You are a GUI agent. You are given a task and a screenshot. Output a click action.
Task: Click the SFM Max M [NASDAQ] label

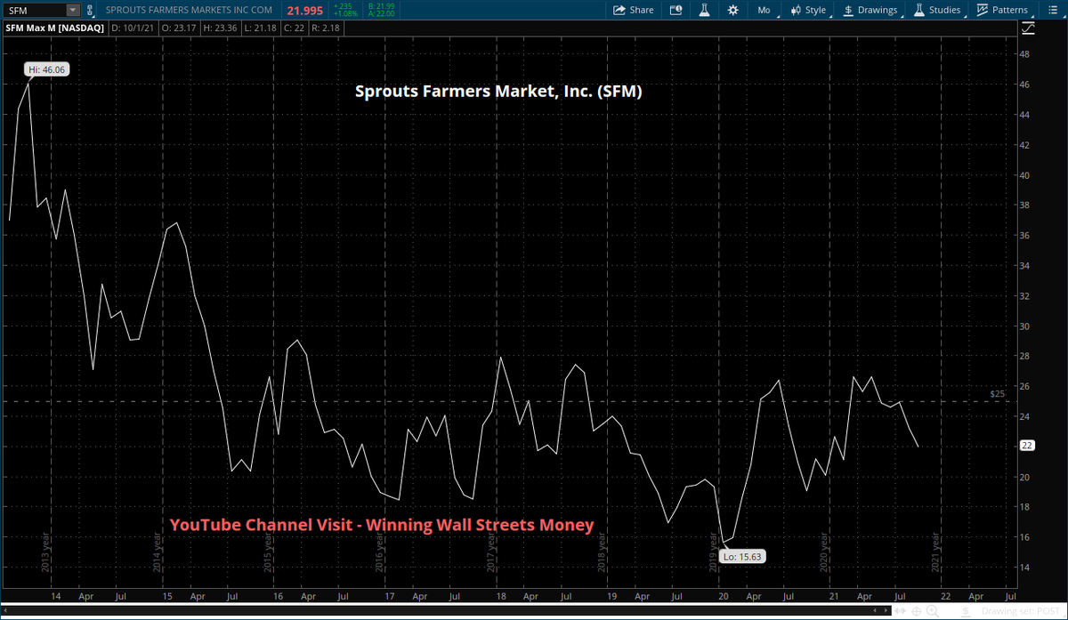pyautogui.click(x=54, y=28)
